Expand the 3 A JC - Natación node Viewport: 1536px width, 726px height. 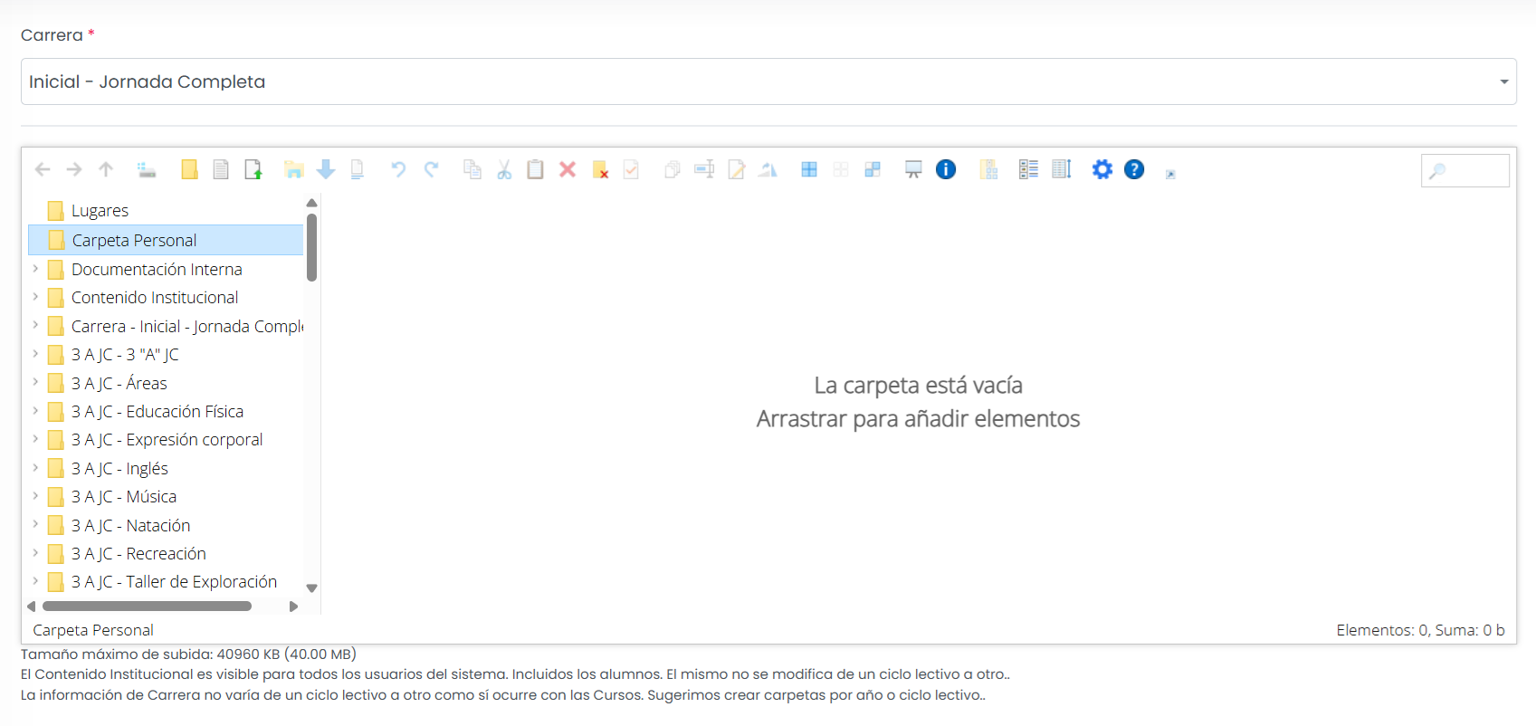coord(35,525)
